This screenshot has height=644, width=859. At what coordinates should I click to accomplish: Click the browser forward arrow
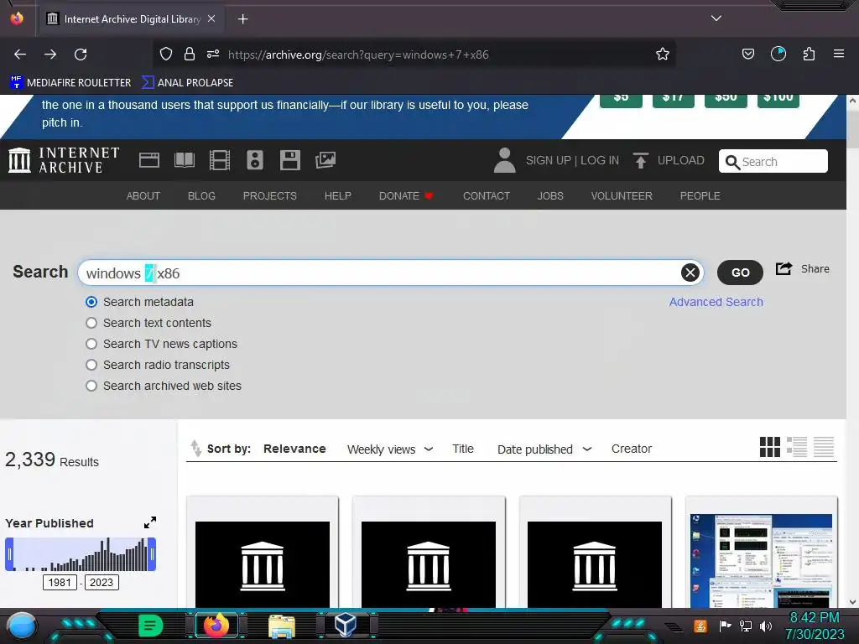(x=50, y=55)
